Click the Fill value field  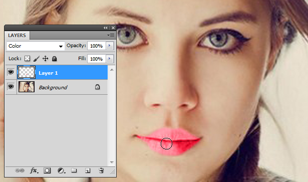(x=97, y=59)
